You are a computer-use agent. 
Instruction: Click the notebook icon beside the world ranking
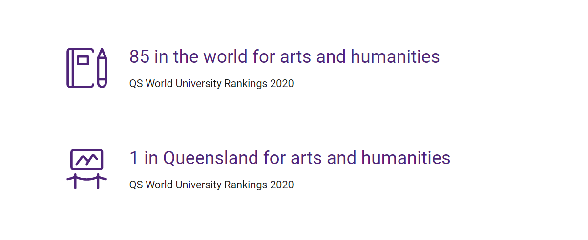coord(80,68)
